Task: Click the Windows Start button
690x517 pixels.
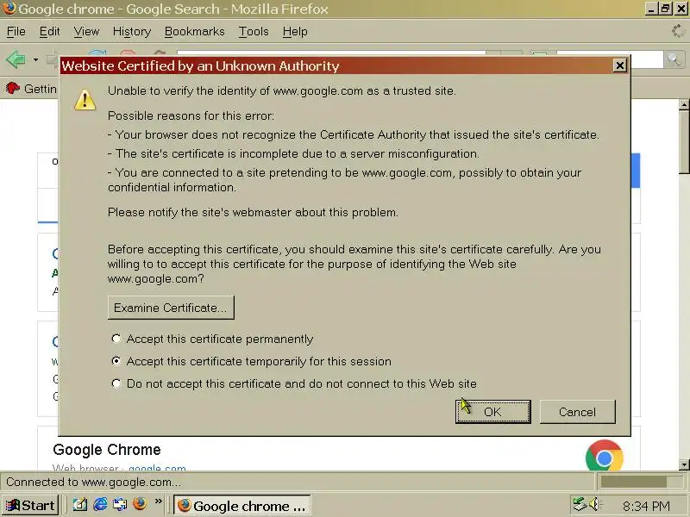Action: click(x=30, y=506)
